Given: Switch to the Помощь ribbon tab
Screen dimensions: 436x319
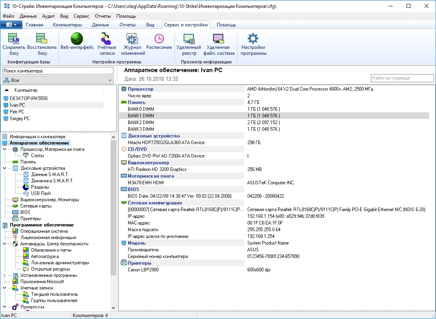Looking at the screenshot, I should click(x=226, y=25).
